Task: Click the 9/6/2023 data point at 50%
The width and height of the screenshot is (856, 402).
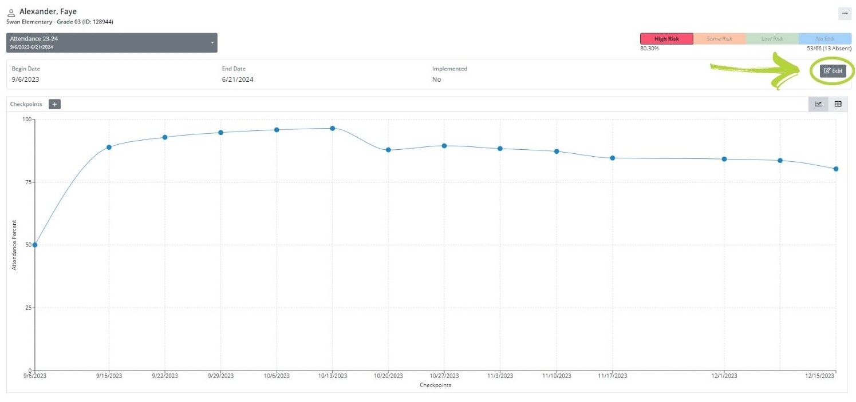Action: coord(35,245)
